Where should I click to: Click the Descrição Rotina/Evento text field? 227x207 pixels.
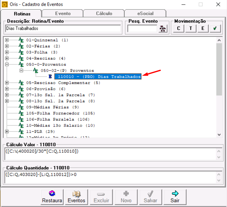point(63,28)
